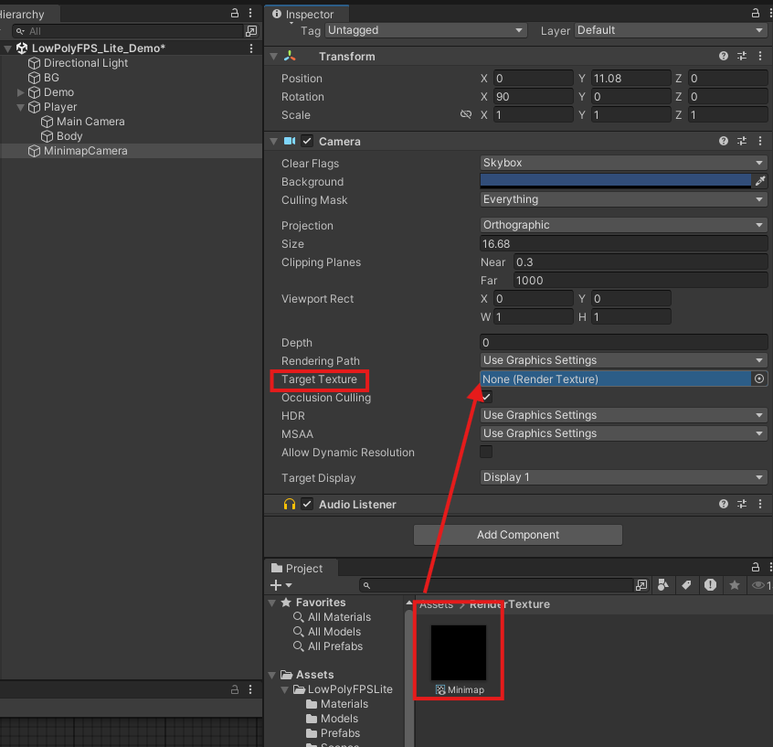Image resolution: width=773 pixels, height=747 pixels.
Task: Open Camera component preset selector
Action: (x=742, y=141)
